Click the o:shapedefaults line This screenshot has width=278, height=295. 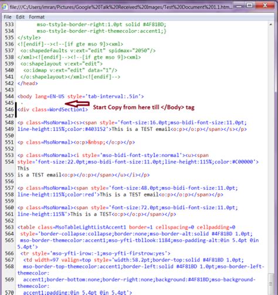point(88,51)
